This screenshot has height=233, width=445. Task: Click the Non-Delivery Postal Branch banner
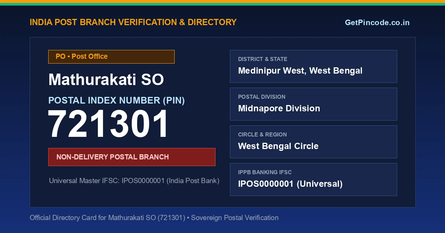(x=132, y=157)
